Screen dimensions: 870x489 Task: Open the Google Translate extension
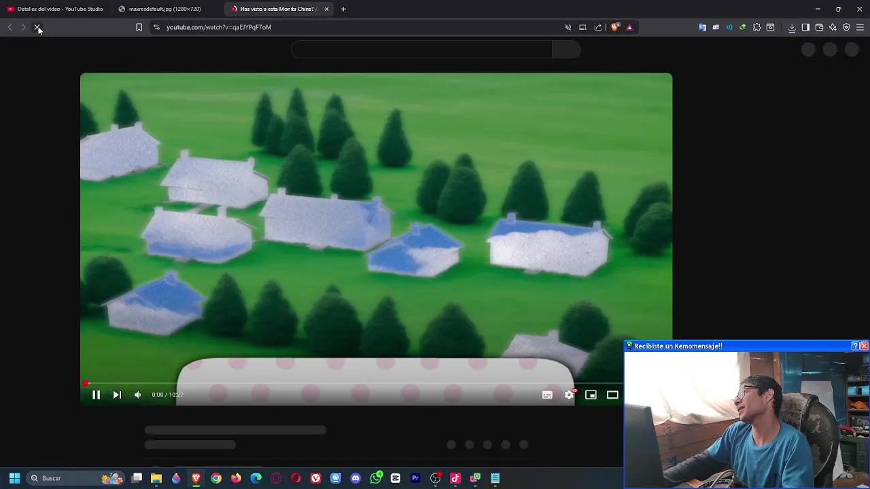702,27
